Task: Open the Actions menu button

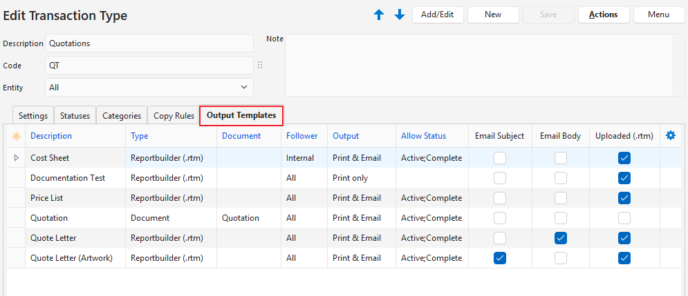Action: 603,14
